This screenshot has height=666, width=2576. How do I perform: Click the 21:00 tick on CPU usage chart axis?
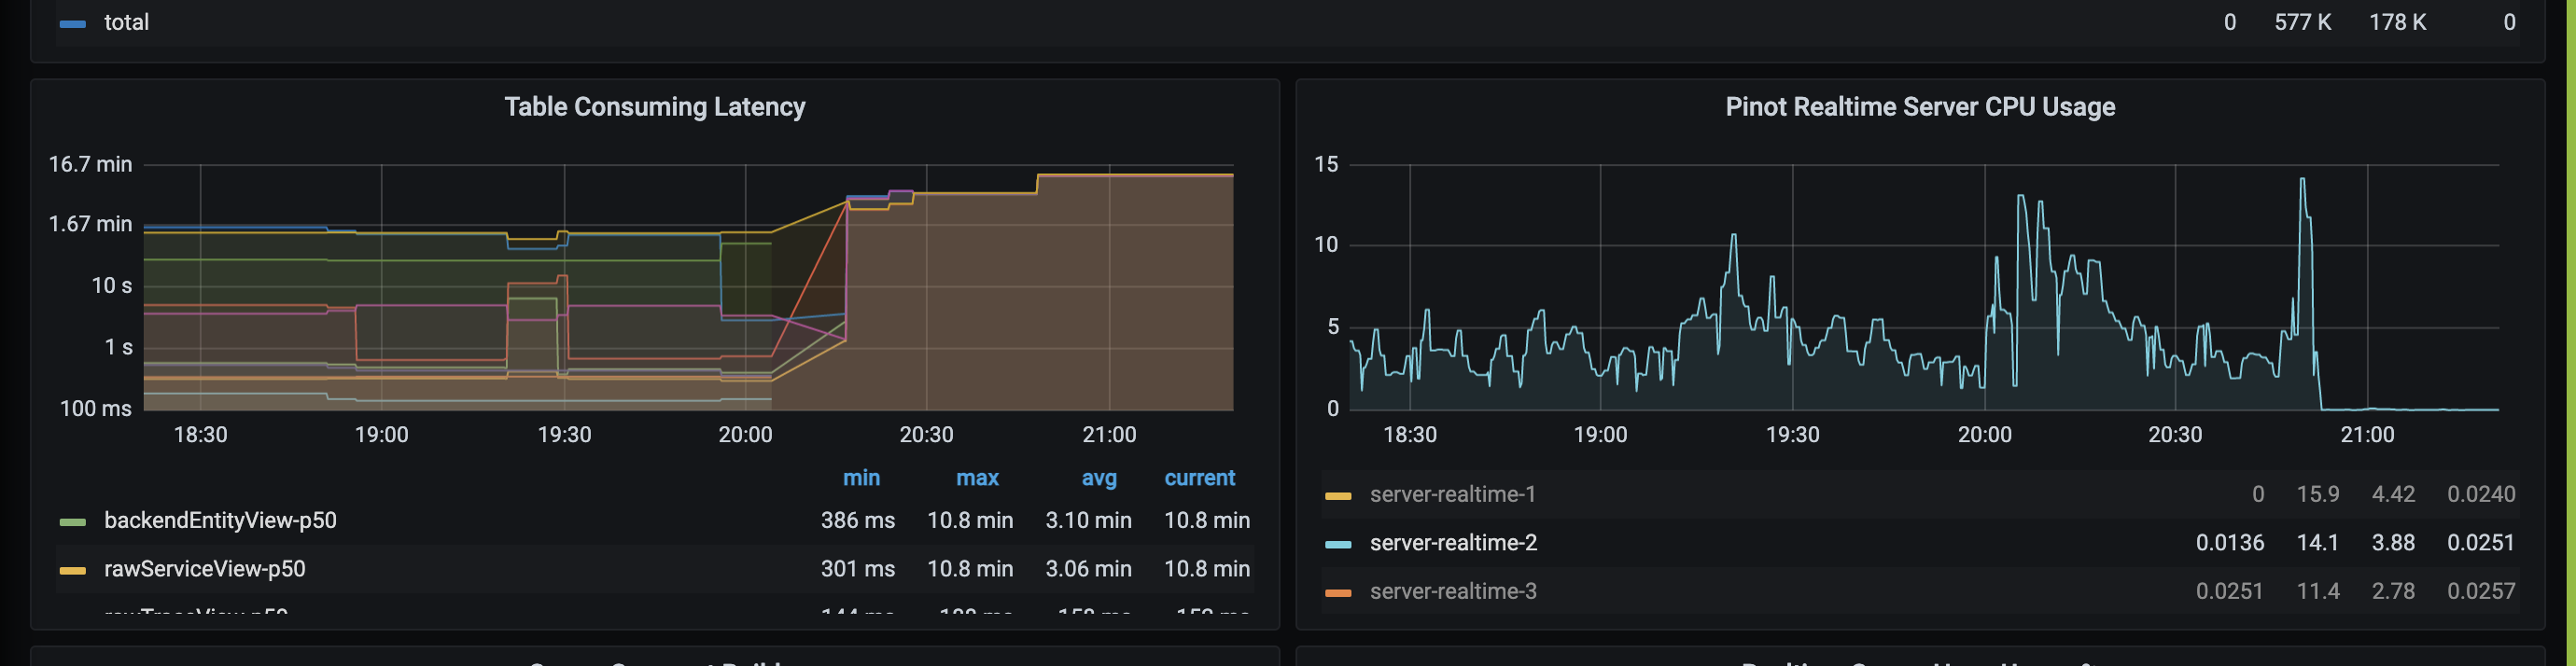click(x=2367, y=435)
